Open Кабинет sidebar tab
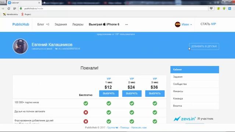The height and width of the screenshot is (132, 235). tap(195, 70)
